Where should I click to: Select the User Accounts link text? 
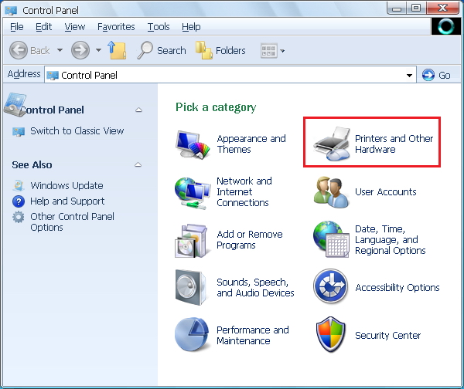[x=386, y=192]
